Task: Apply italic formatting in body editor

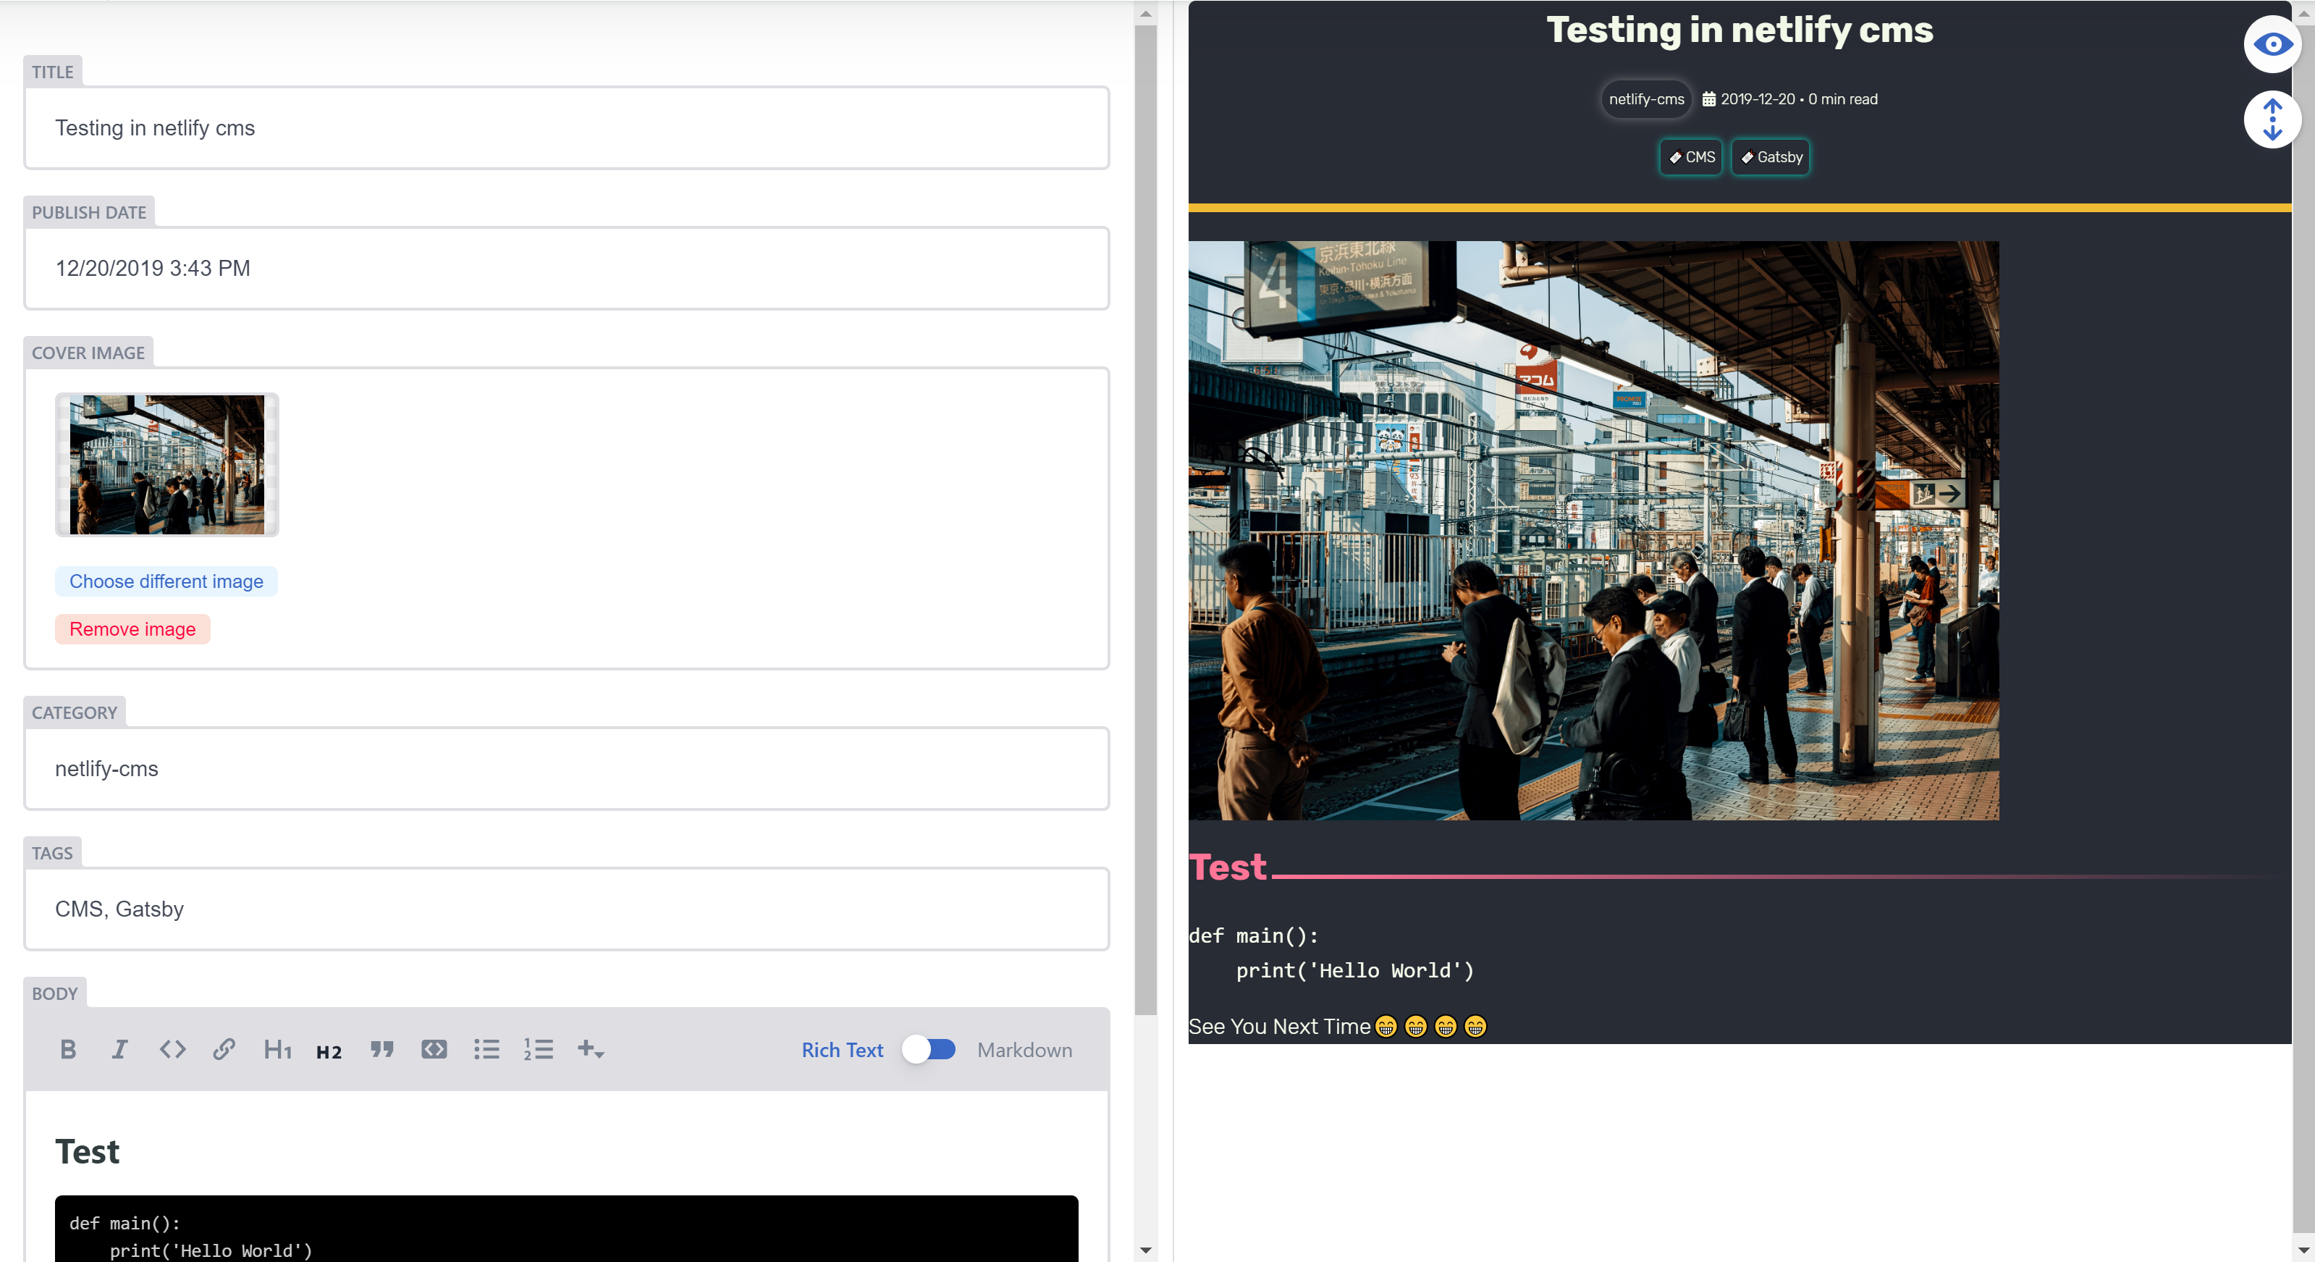Action: click(119, 1049)
